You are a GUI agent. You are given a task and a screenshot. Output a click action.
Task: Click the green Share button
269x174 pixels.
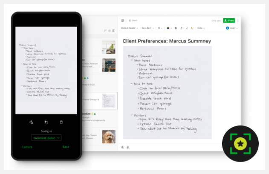(x=229, y=20)
